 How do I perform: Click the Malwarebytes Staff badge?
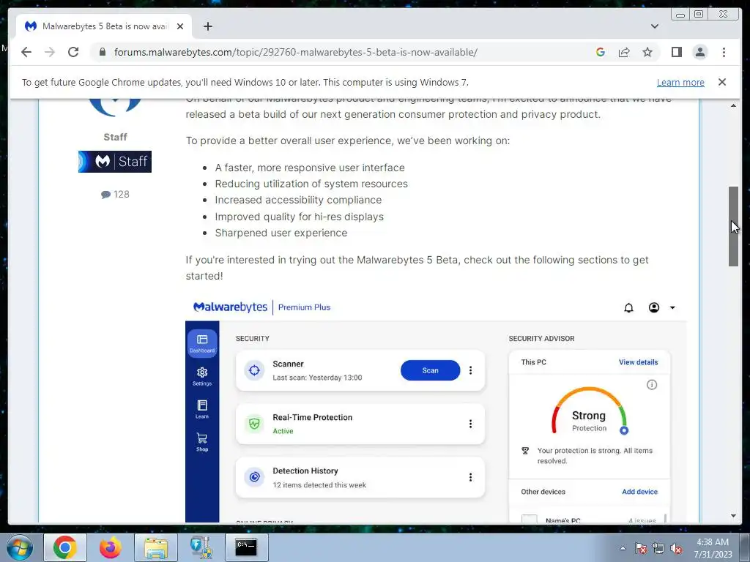click(x=115, y=162)
